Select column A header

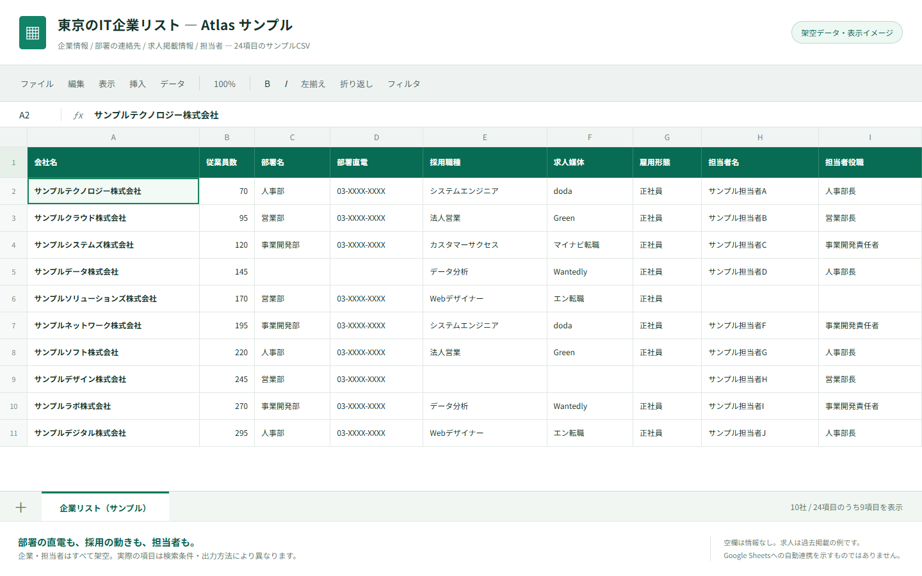click(x=113, y=138)
